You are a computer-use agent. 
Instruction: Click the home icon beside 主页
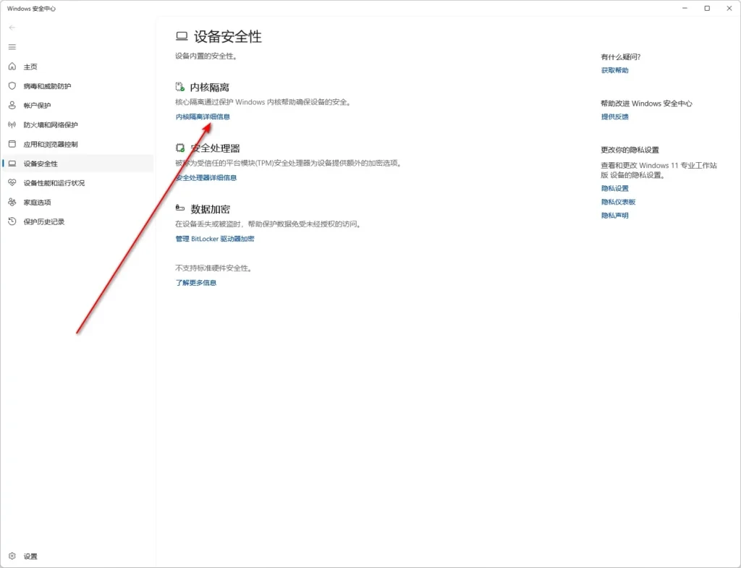[x=12, y=66]
